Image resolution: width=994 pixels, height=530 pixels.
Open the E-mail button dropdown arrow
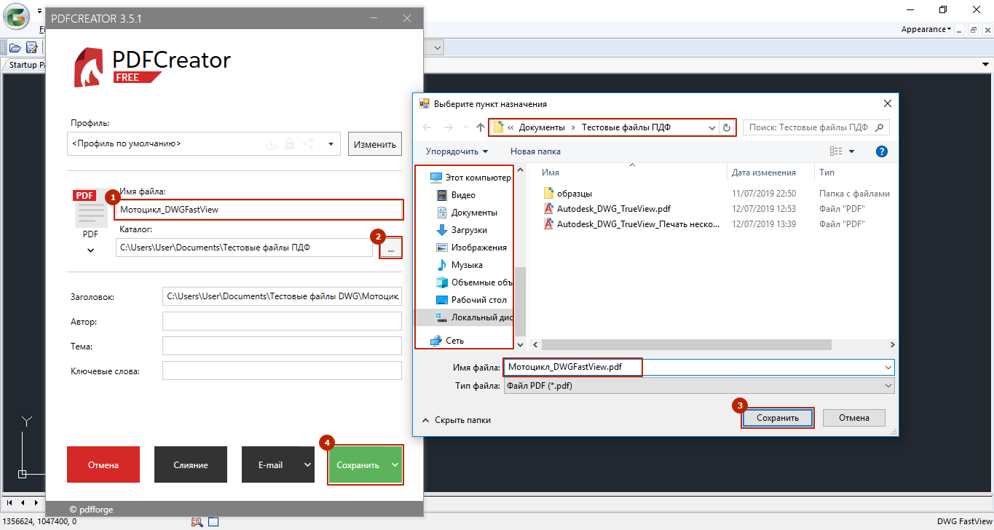307,464
